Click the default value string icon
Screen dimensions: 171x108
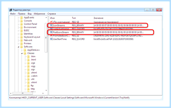pyautogui.click(x=51, y=22)
